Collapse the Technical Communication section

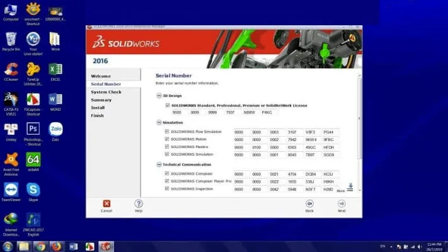click(159, 164)
